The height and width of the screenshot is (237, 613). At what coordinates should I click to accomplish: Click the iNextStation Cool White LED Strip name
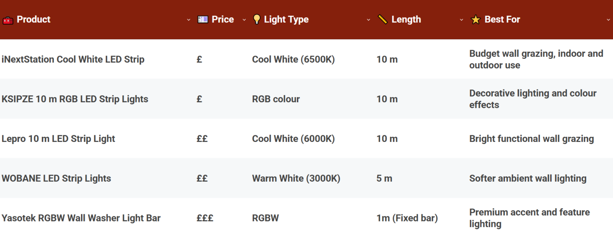pyautogui.click(x=73, y=59)
